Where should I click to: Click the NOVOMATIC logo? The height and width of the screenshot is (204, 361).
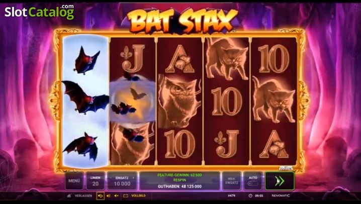click(x=281, y=195)
